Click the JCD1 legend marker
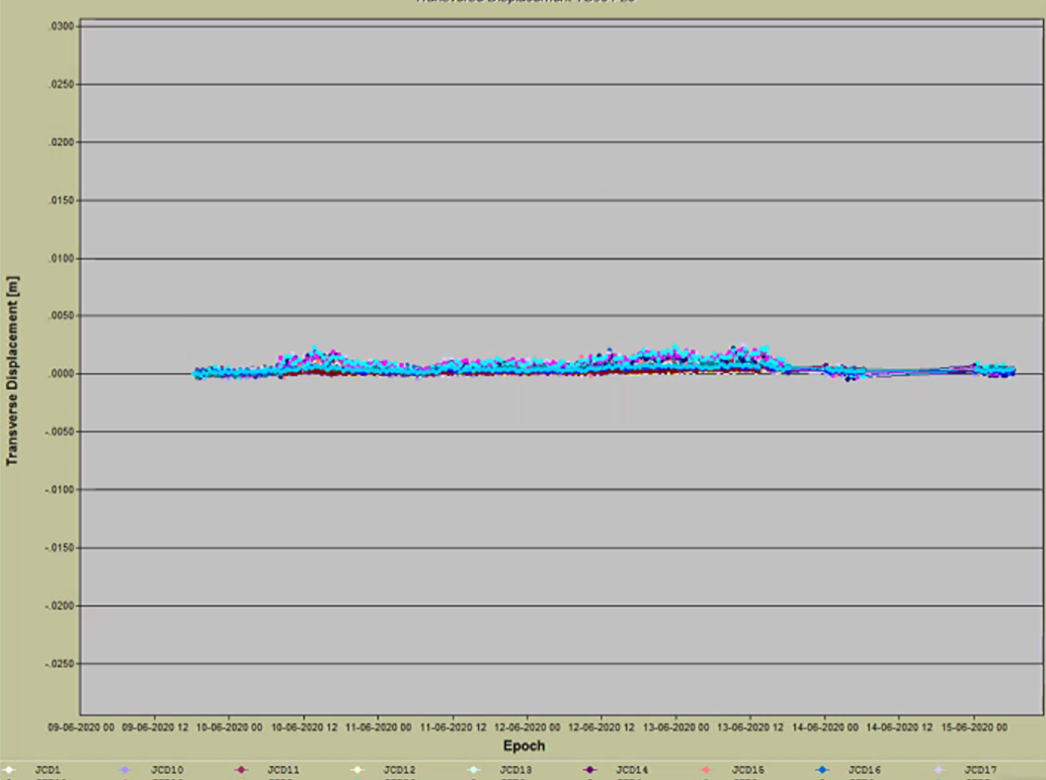 pyautogui.click(x=9, y=770)
